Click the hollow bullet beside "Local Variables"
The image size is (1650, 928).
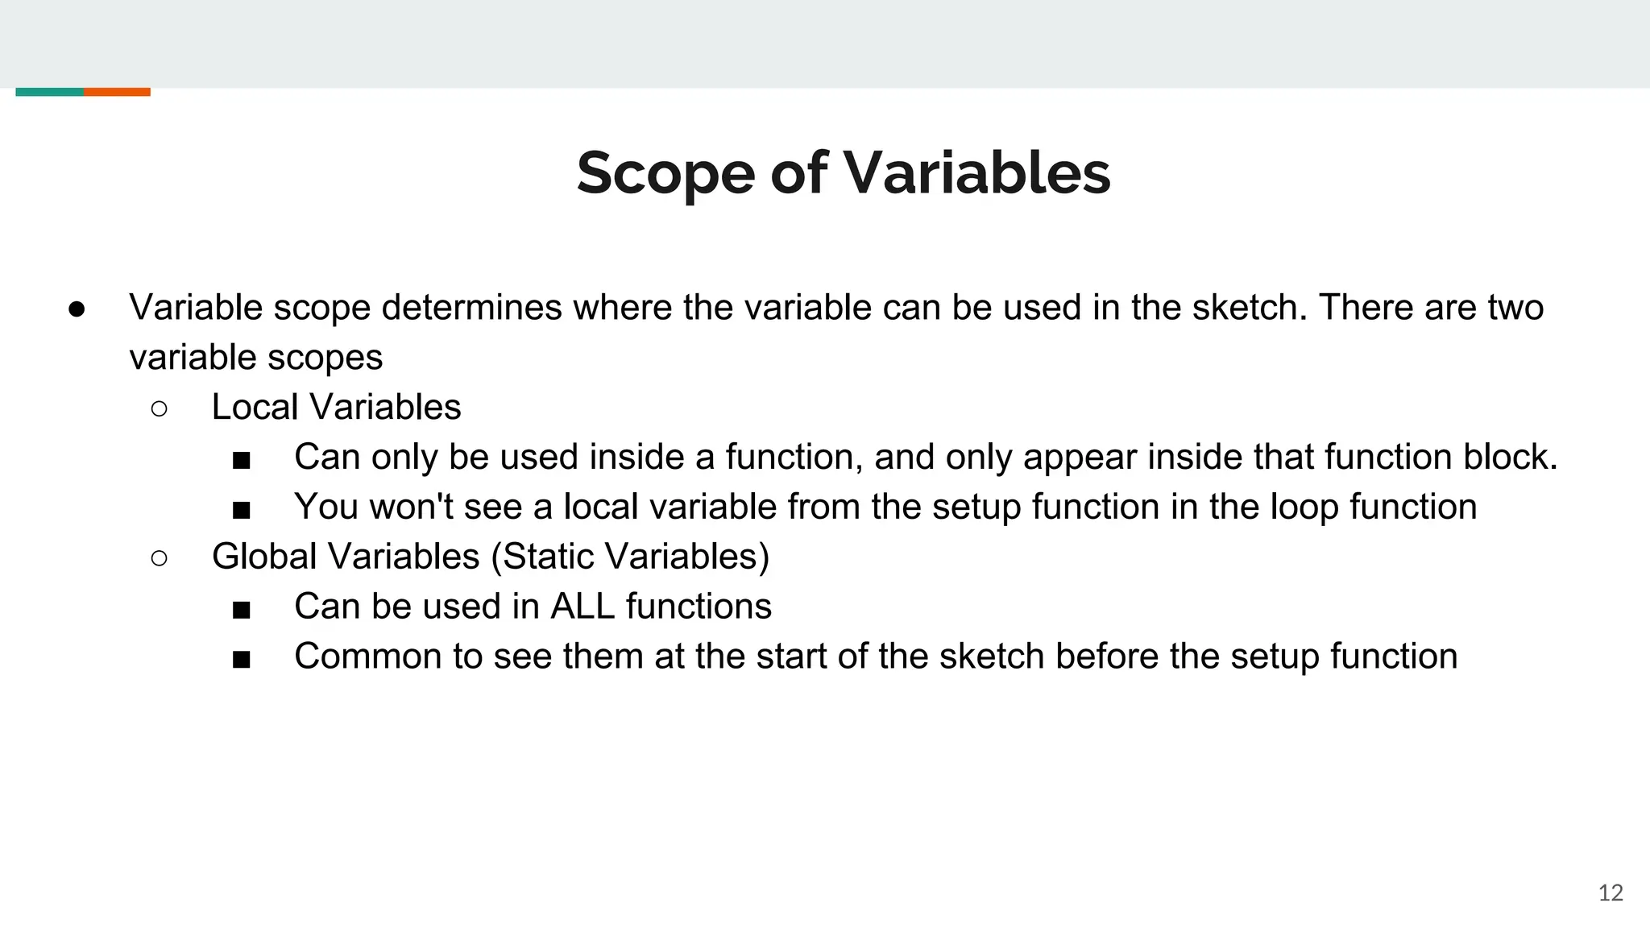(x=159, y=409)
